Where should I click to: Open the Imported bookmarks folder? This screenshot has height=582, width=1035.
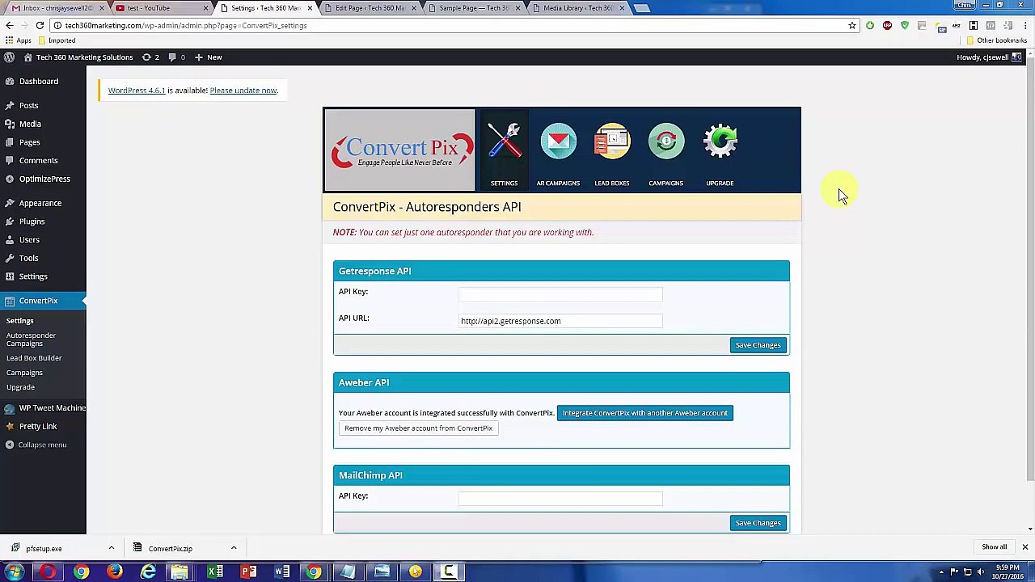57,40
